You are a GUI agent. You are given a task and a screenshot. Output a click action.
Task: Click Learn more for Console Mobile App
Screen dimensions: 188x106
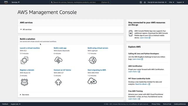click(x=144, y=38)
